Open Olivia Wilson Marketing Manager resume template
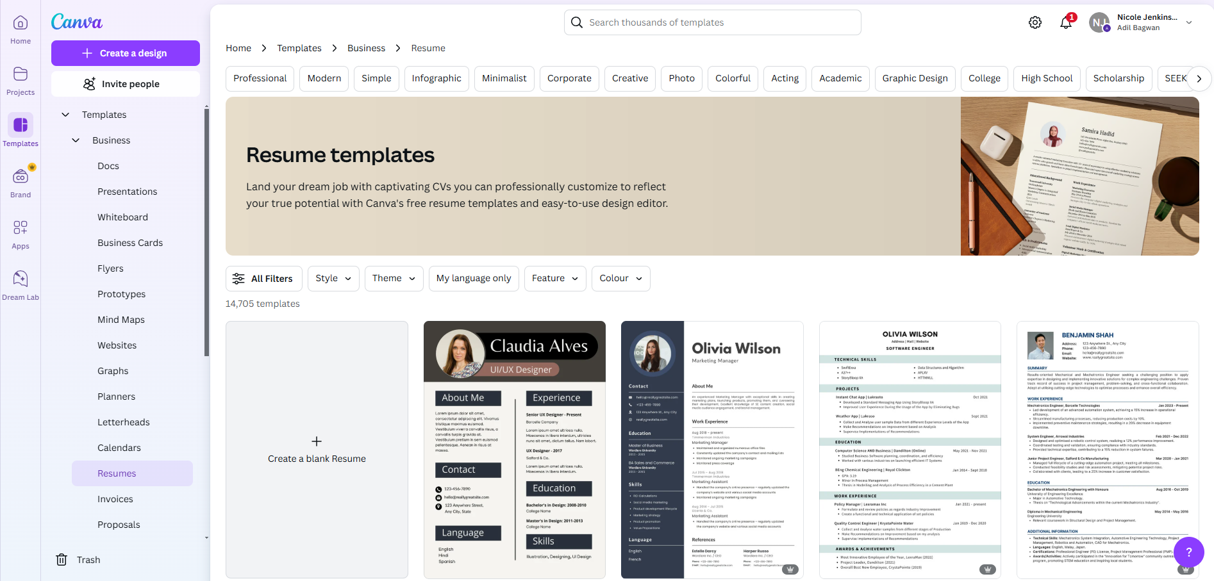The height and width of the screenshot is (581, 1214). pyautogui.click(x=712, y=450)
